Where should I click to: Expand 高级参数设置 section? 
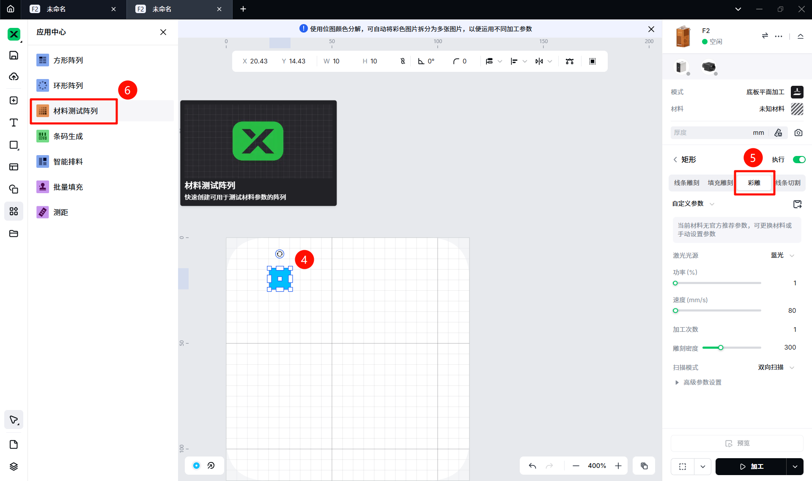[702, 382]
